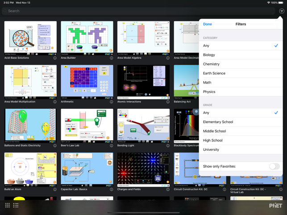Viewport: 287px width, 215px height.
Task: Click the Blackbody Spectrum title
Action: click(x=186, y=145)
